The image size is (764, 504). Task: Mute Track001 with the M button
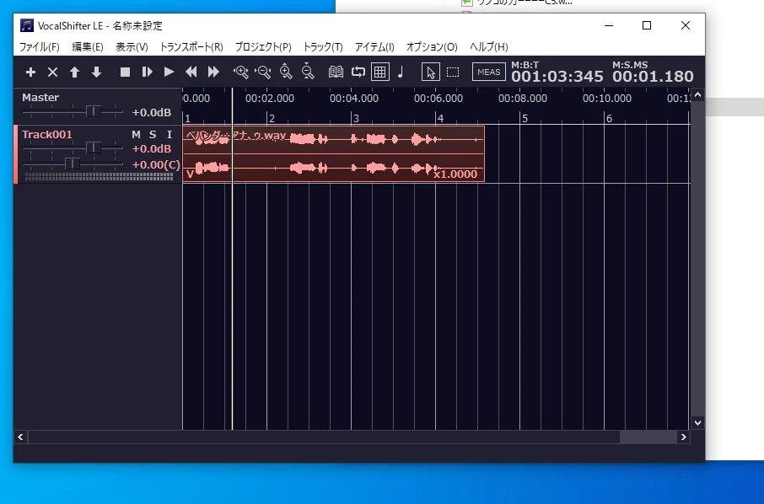point(136,134)
